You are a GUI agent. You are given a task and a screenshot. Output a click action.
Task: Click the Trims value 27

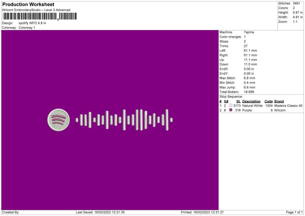tap(246, 46)
